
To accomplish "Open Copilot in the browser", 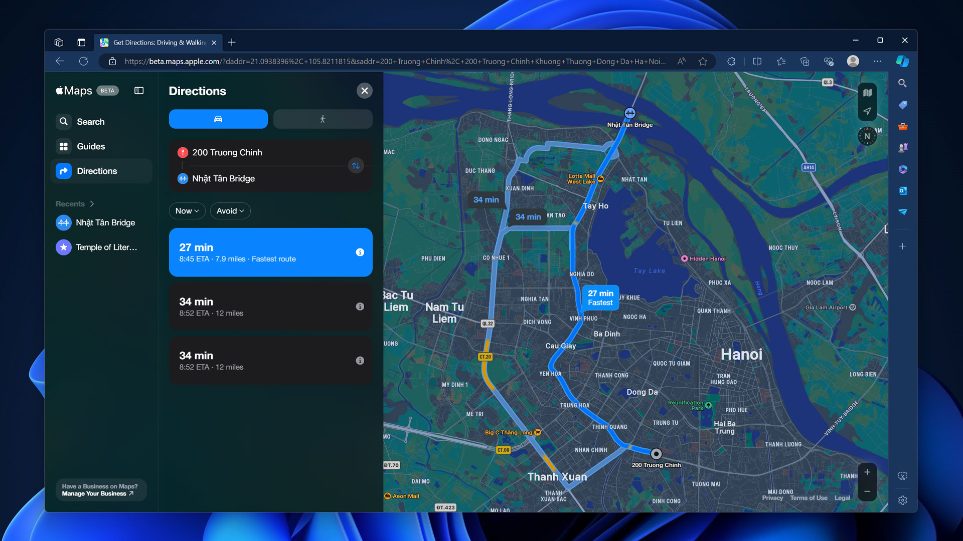I will click(x=902, y=61).
